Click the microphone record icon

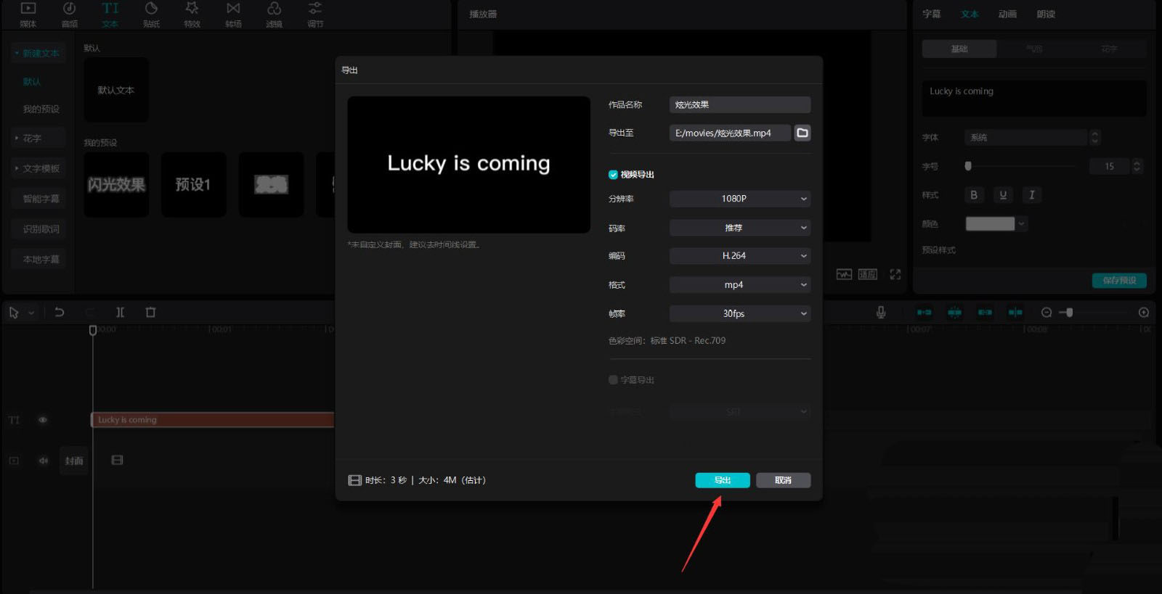[x=880, y=312]
